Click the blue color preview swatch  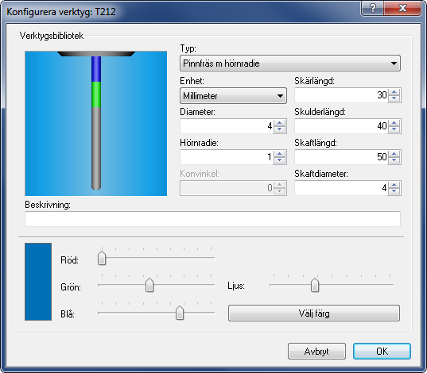point(38,282)
